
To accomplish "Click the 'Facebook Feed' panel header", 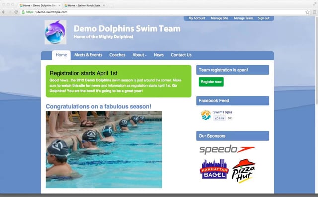I will click(233, 100).
